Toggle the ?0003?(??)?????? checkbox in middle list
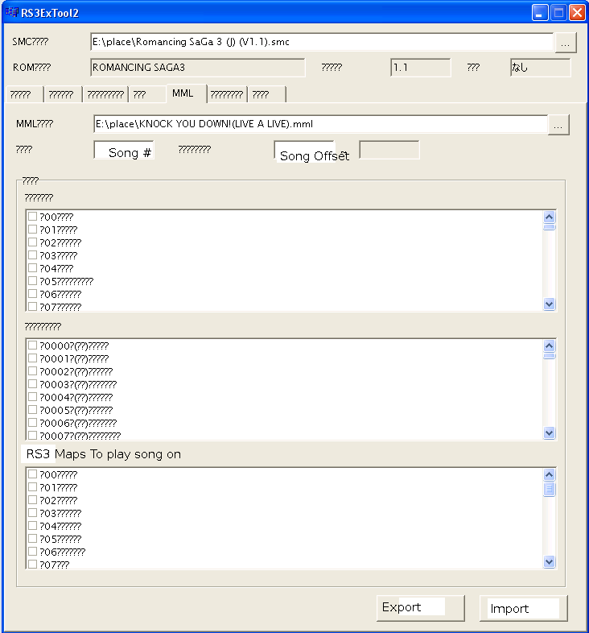 click(33, 384)
